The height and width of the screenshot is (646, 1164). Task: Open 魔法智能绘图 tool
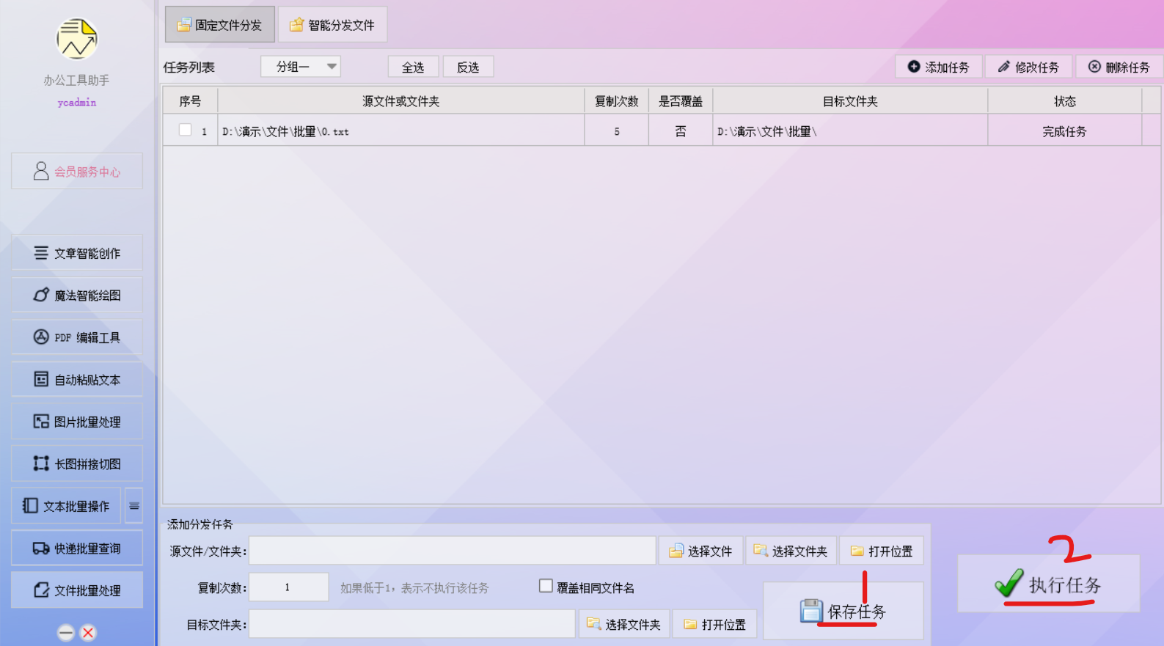[77, 296]
